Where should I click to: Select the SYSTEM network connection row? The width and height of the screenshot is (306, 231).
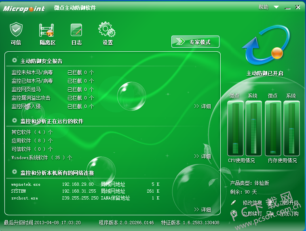click(x=85, y=191)
